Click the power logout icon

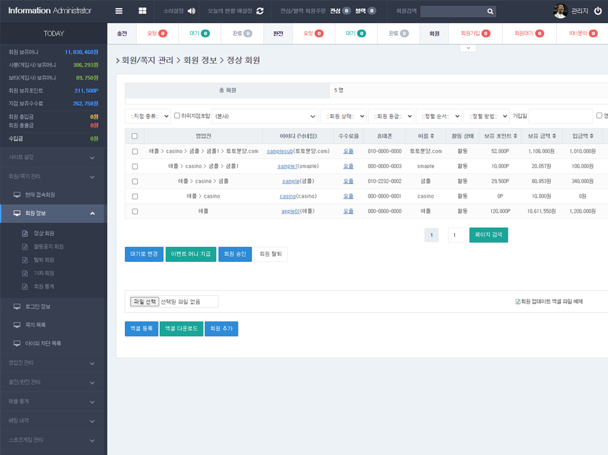[x=598, y=11]
